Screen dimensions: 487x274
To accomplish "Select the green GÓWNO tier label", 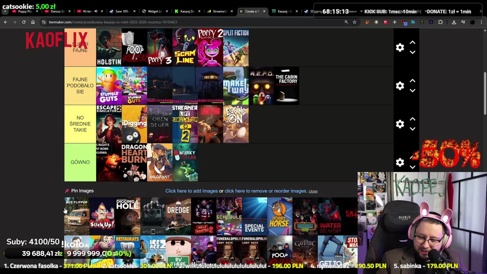I will point(80,162).
